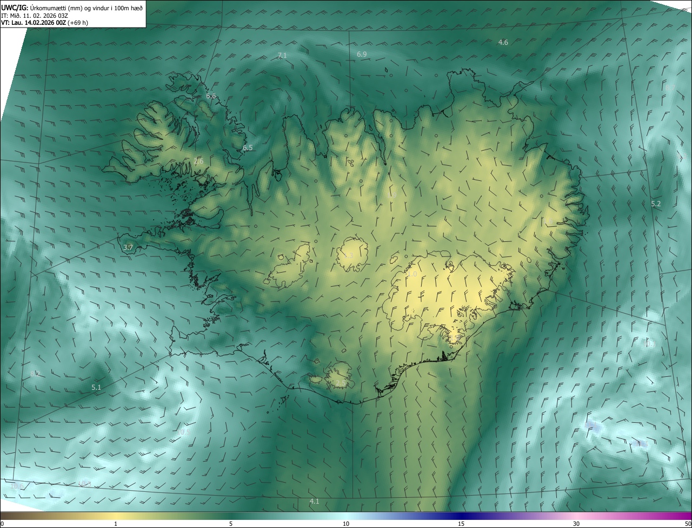Click the map value label "2.5" on the southern glacier
This screenshot has height=528, width=692.
pos(341,383)
